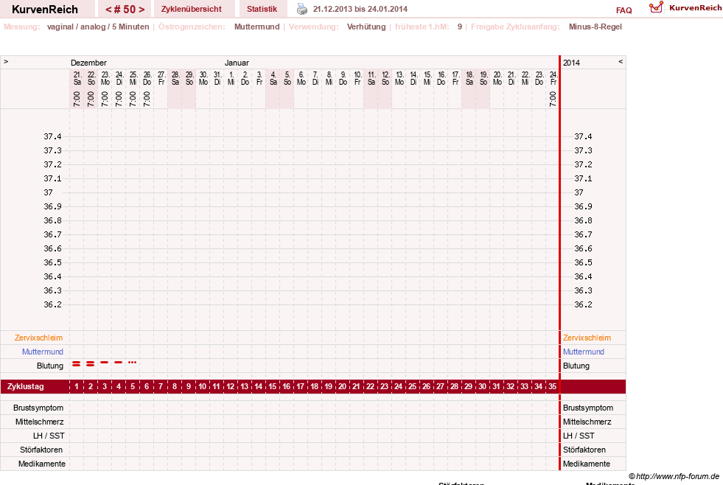This screenshot has height=485, width=723.
Task: Click the left 'Mittelschmerz' row label
Action: point(40,422)
